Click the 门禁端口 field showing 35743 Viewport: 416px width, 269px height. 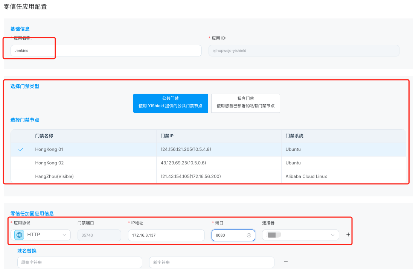click(x=99, y=236)
